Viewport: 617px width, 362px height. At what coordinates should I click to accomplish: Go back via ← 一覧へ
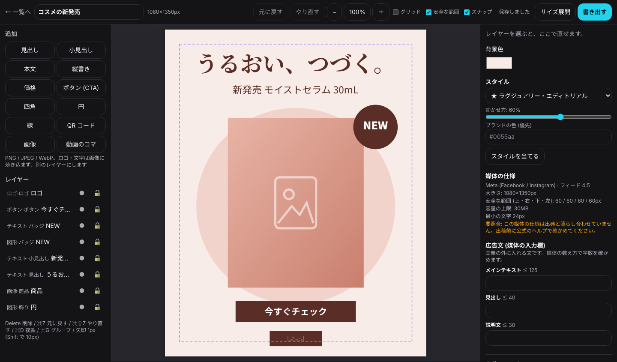point(18,12)
